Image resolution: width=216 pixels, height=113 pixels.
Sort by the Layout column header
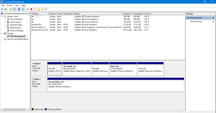click(52, 14)
